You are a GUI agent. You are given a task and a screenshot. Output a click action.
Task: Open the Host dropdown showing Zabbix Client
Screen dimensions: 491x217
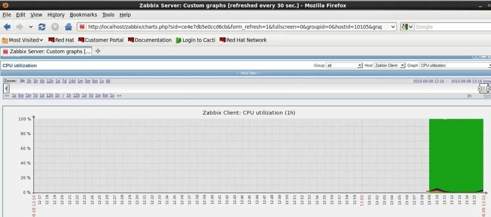[x=389, y=65]
